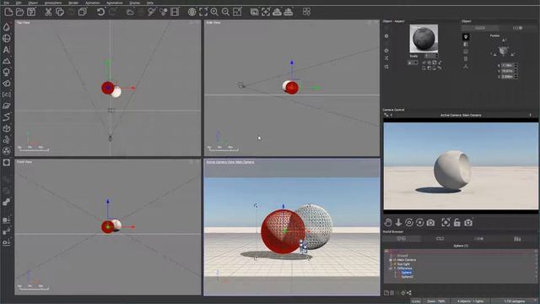This screenshot has height=304, width=540.
Task: Add a plant with the tree icon
Action: pos(7,72)
